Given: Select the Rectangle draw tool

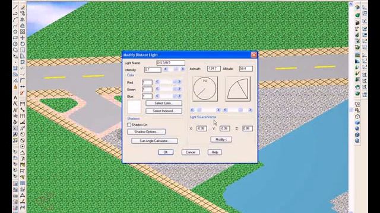Looking at the screenshot, I should [x=15, y=38].
